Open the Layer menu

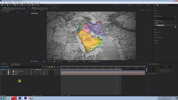point(16,3)
